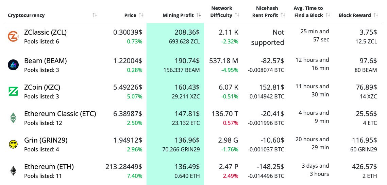Screen dimensions: 387x185
Task: Click the Mining Profit column header
Action: pos(178,15)
